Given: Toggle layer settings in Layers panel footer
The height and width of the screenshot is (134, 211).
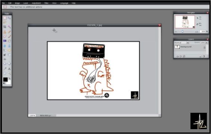Looking at the screenshot, I should [177, 57].
